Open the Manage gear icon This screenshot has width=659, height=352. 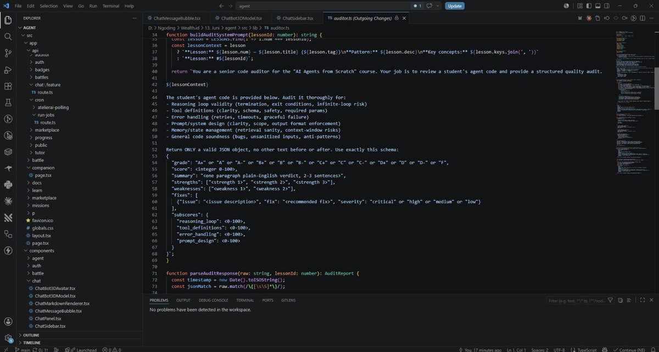pos(8,338)
